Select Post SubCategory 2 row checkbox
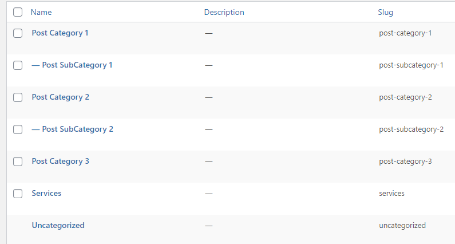 18,129
